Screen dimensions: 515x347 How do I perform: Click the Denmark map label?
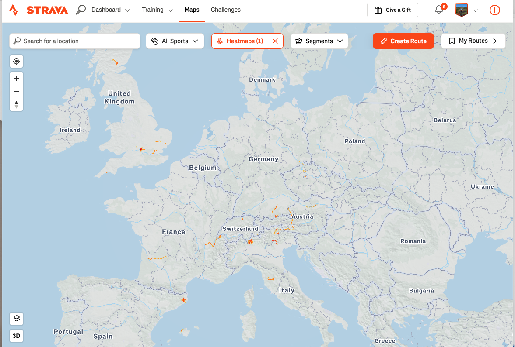[262, 79]
